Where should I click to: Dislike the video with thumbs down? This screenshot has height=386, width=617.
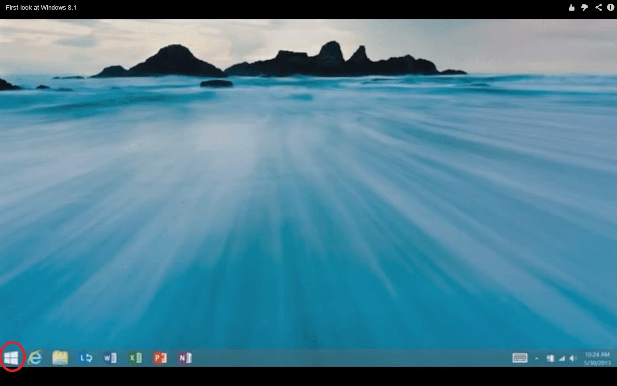[585, 7]
